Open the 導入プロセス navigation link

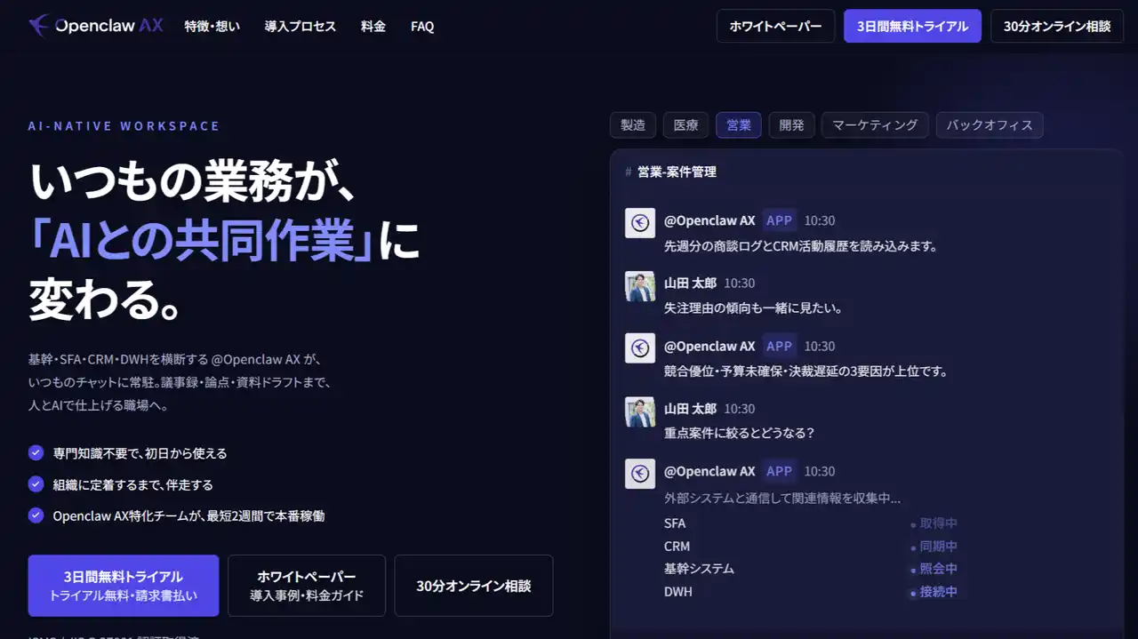(x=301, y=27)
